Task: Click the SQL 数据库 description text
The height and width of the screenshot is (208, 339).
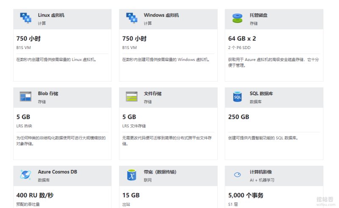Action: tap(263, 138)
